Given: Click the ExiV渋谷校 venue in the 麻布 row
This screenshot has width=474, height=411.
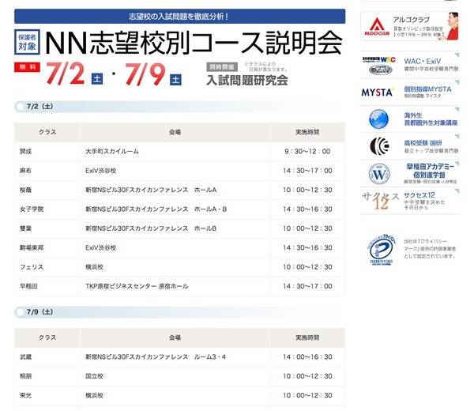Looking at the screenshot, I should coord(175,171).
